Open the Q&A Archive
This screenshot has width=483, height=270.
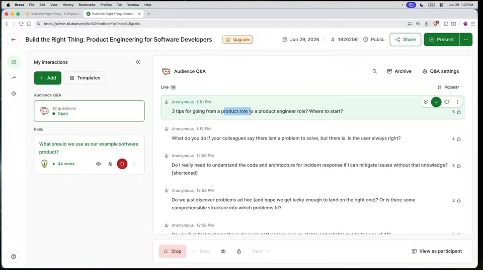tap(399, 71)
